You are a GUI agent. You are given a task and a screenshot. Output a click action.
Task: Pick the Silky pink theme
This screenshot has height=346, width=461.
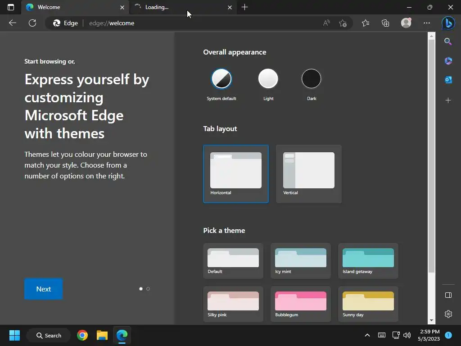[x=233, y=304]
